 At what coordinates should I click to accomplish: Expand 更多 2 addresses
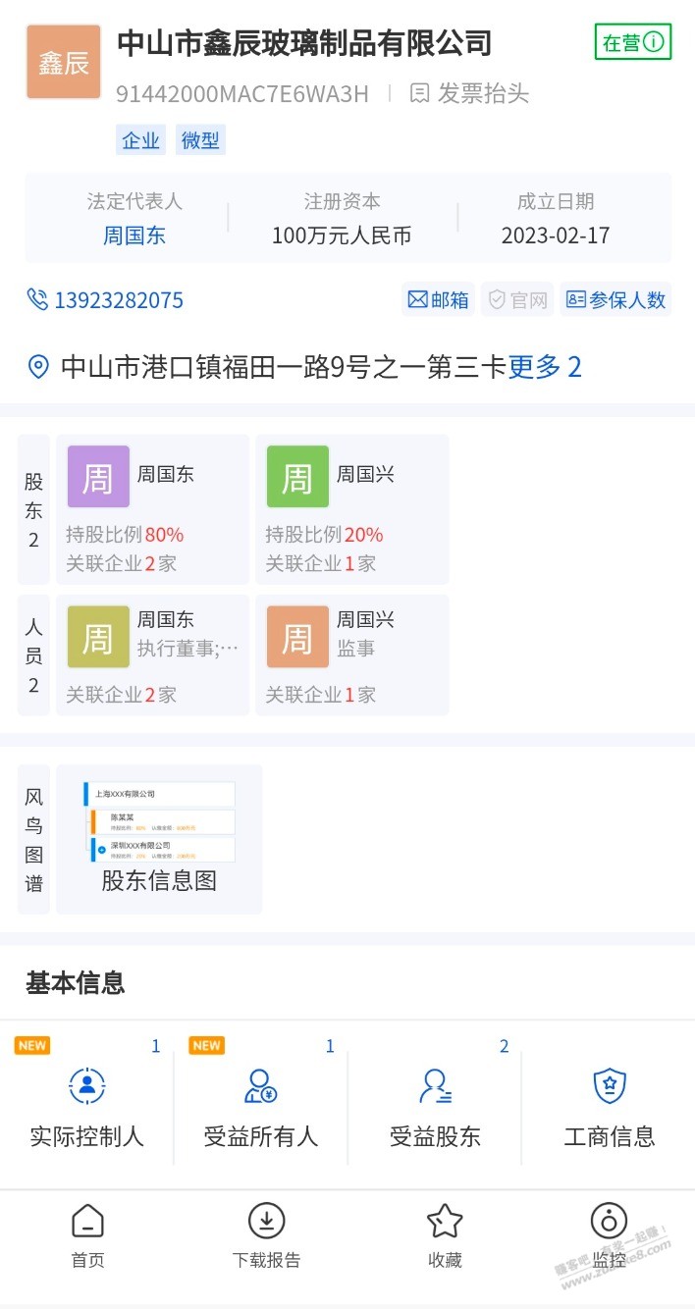coord(545,367)
